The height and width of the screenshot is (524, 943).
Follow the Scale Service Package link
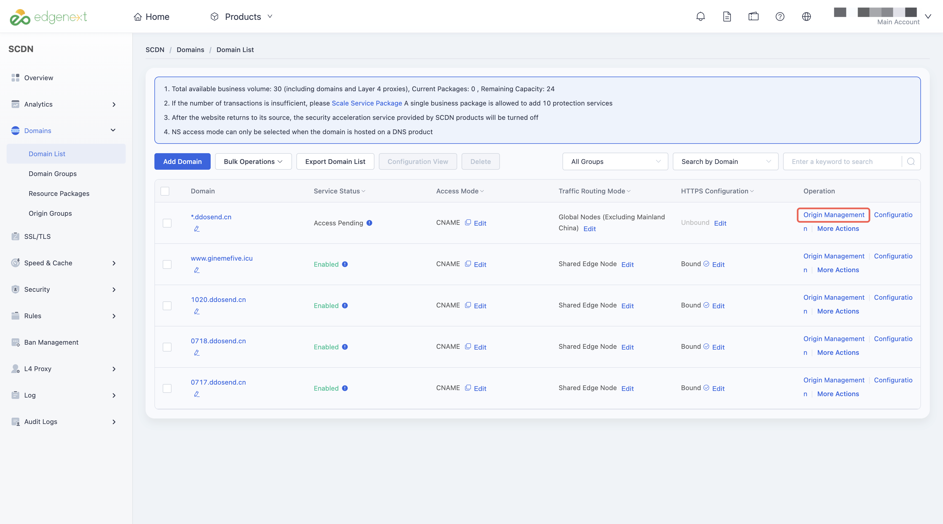point(367,103)
